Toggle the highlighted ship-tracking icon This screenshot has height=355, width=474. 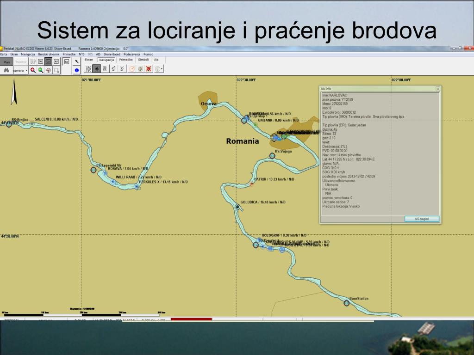pyautogui.click(x=97, y=69)
